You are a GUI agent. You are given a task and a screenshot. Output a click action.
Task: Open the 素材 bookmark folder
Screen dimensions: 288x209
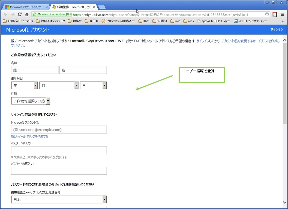pos(144,21)
